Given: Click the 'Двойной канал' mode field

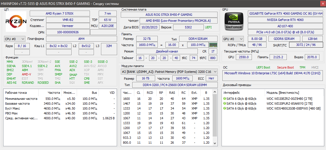Looking at the screenshot, I should (x=167, y=51).
